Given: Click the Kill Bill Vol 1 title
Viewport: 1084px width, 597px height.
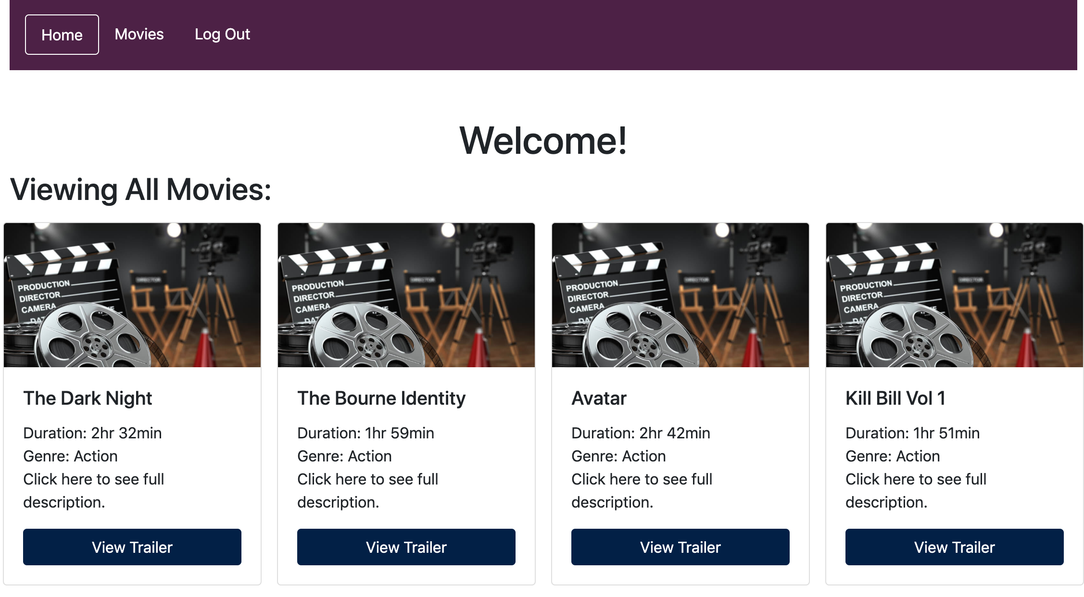Looking at the screenshot, I should click(x=895, y=398).
